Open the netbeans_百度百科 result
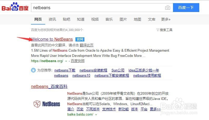This screenshot has height=120, width=209. coord(49,87)
